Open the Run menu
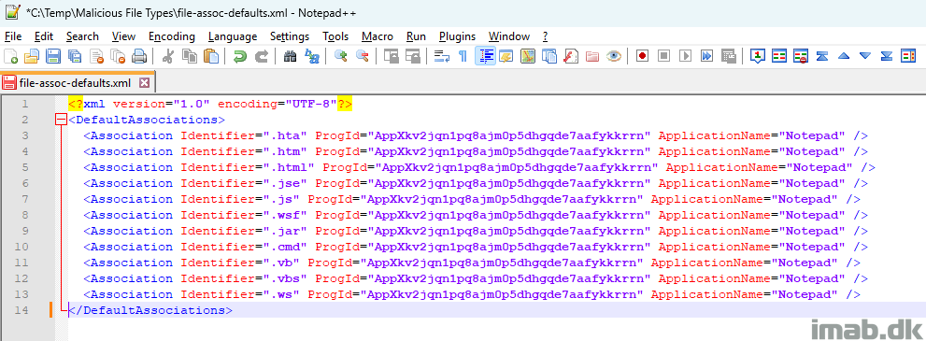The image size is (926, 341). tap(417, 36)
